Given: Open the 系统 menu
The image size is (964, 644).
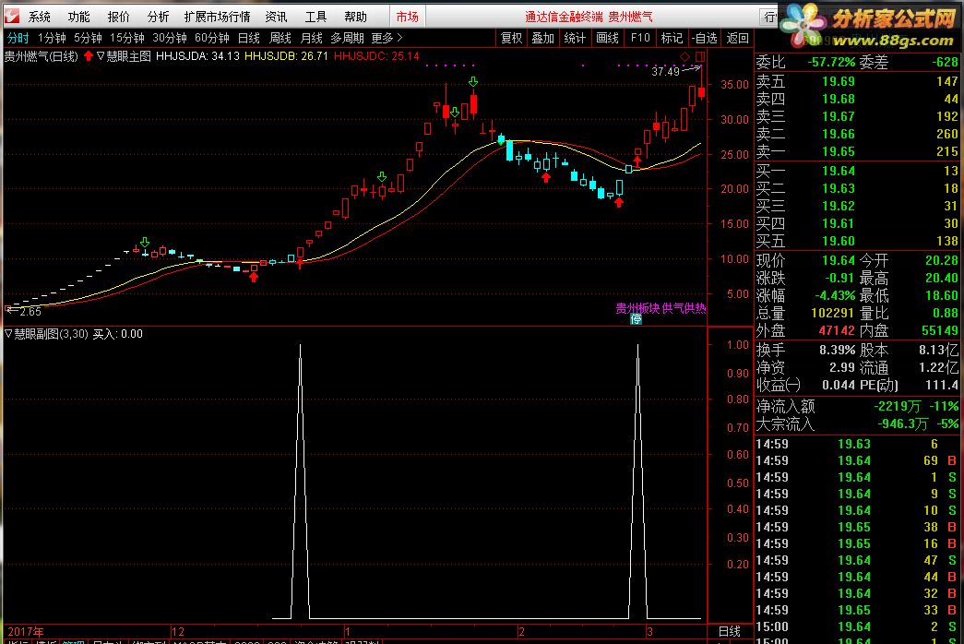Looking at the screenshot, I should (40, 17).
